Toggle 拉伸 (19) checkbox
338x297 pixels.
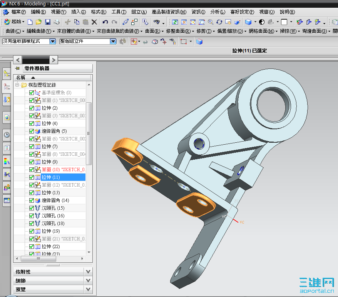click(32, 231)
